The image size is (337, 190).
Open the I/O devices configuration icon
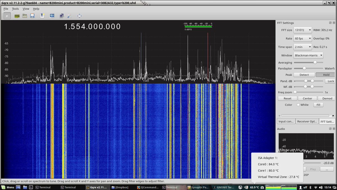click(x=17, y=16)
